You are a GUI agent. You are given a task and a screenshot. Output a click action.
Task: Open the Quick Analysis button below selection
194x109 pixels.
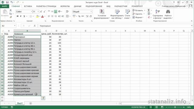[x=43, y=98]
